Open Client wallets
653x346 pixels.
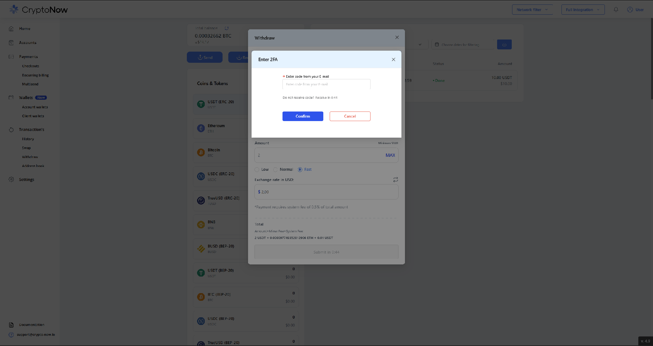point(33,116)
